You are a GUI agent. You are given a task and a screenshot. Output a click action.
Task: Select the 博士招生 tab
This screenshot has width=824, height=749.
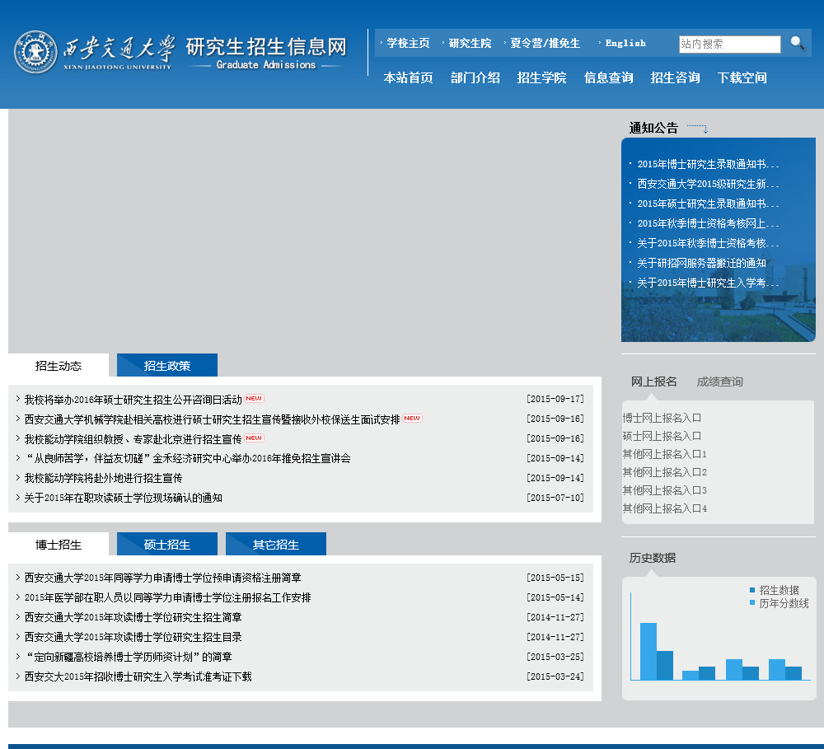(x=59, y=544)
